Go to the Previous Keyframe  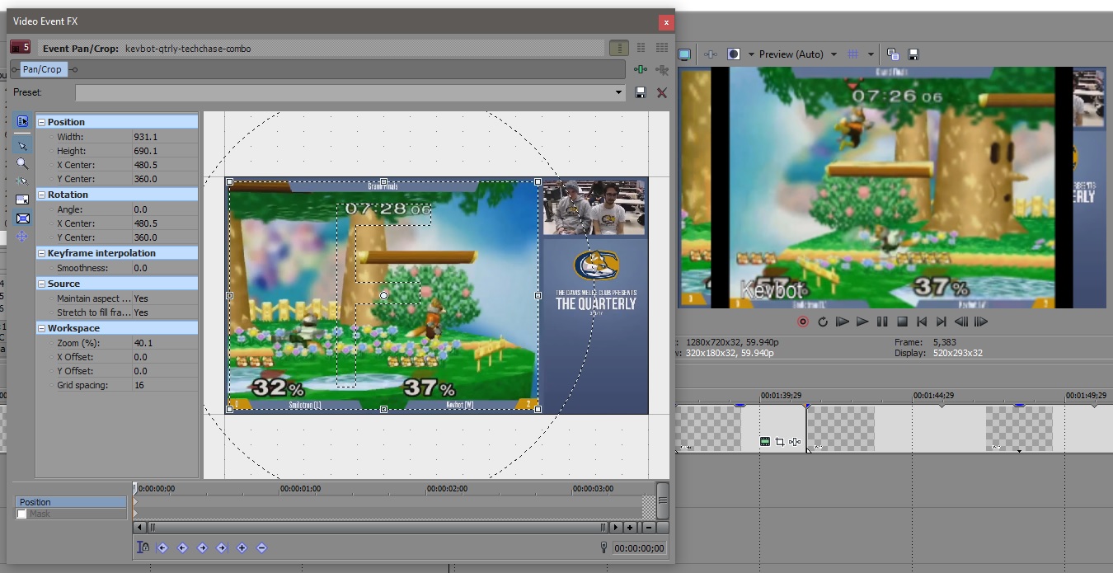(x=182, y=547)
